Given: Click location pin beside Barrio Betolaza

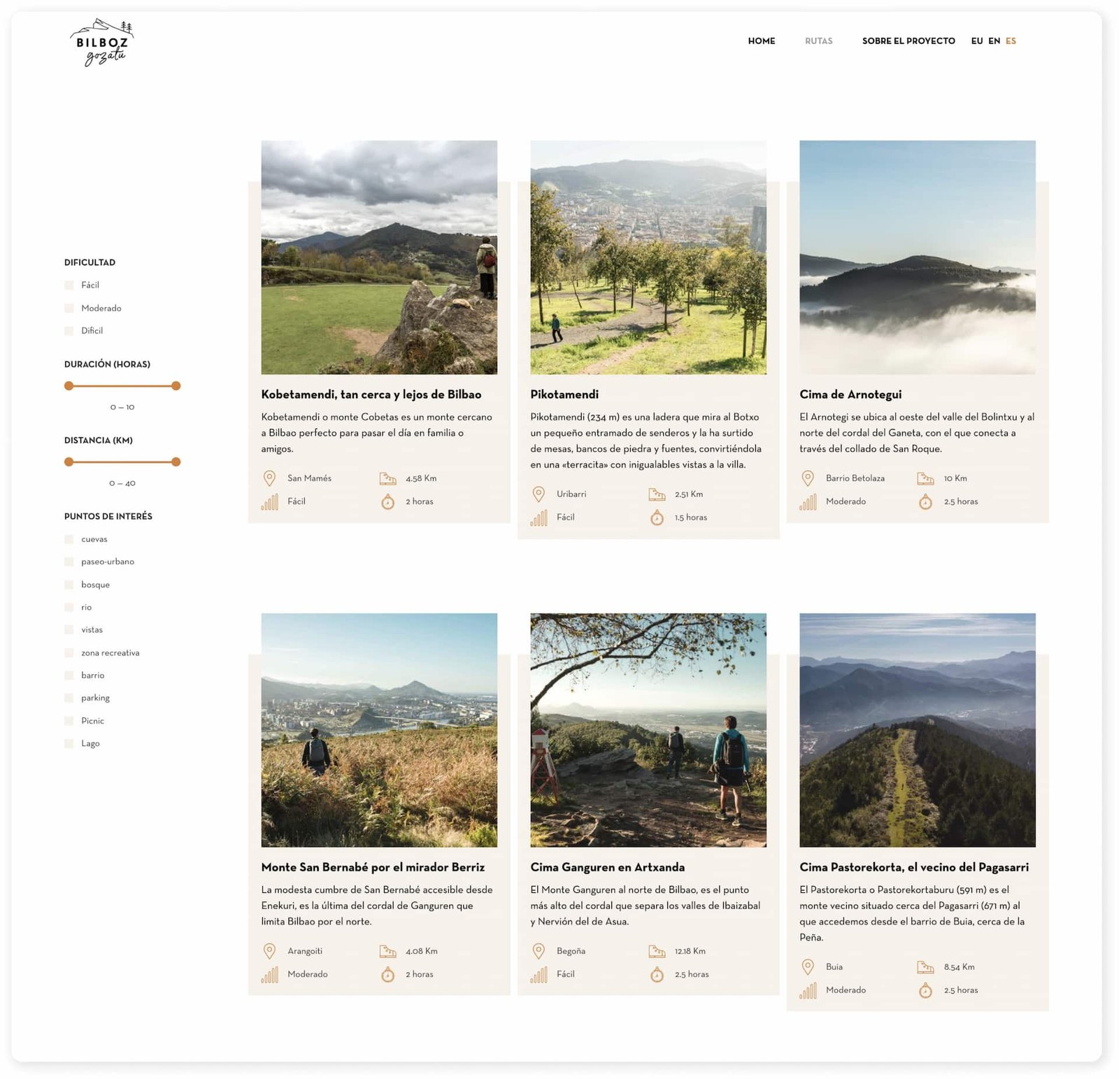Looking at the screenshot, I should [808, 478].
